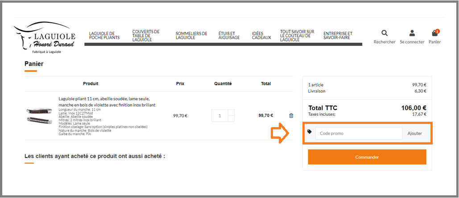This screenshot has height=198, width=459.
Task: Click the Rechercher magnifying glass icon
Action: point(385,33)
